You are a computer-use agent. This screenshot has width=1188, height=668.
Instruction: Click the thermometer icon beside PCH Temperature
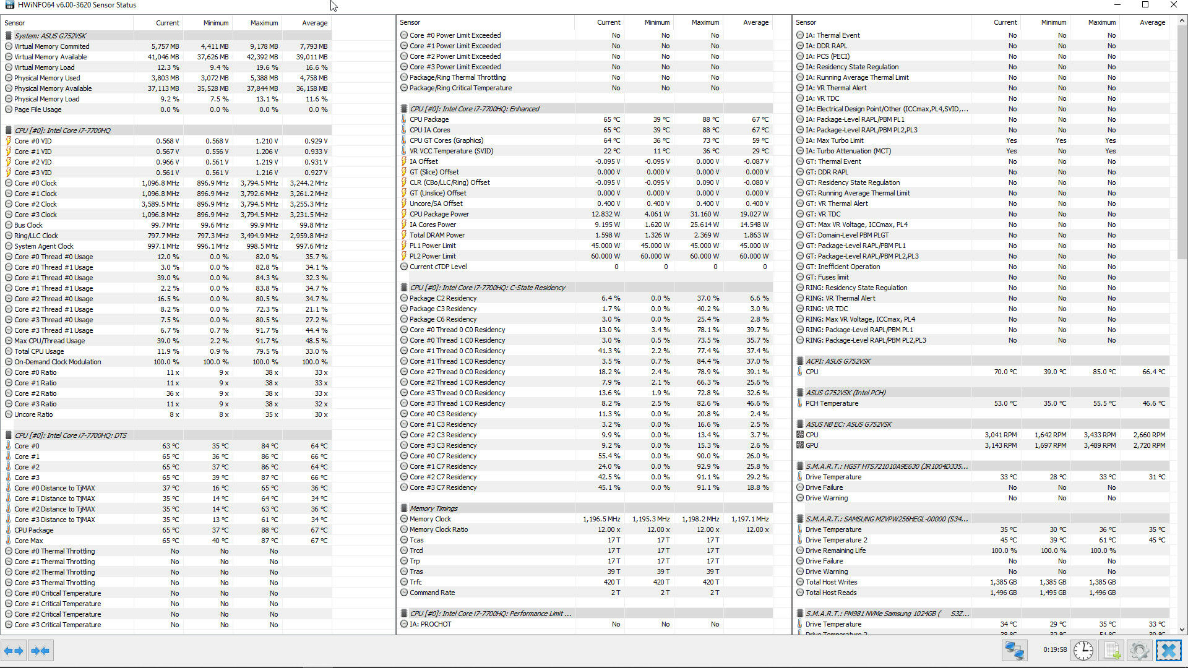[800, 403]
